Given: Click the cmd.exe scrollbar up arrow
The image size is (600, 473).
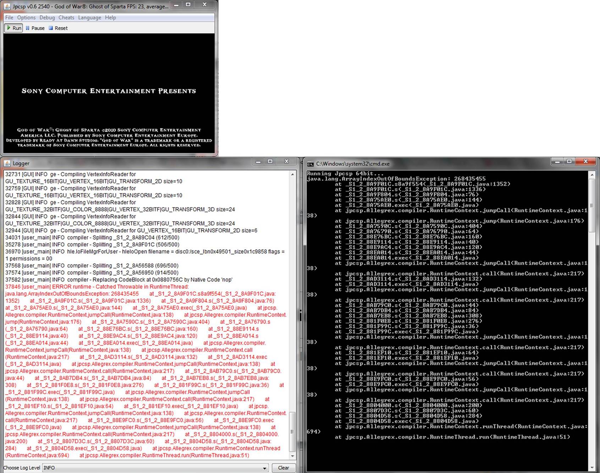Looking at the screenshot, I should [x=591, y=174].
